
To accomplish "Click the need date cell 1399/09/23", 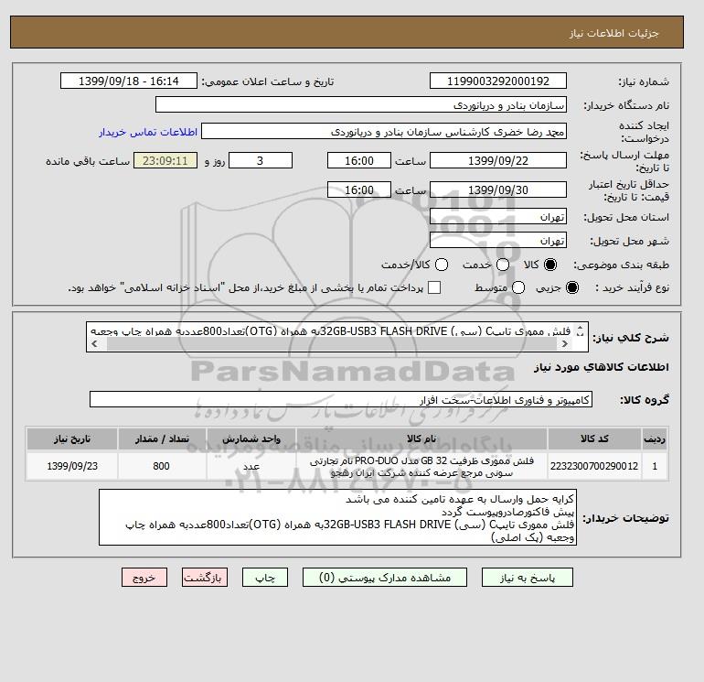I will click(72, 466).
